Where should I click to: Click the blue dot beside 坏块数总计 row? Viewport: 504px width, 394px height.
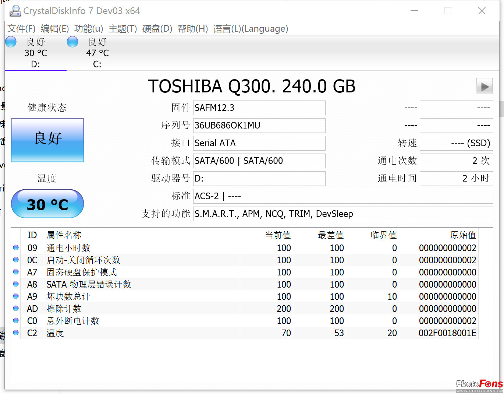[15, 296]
